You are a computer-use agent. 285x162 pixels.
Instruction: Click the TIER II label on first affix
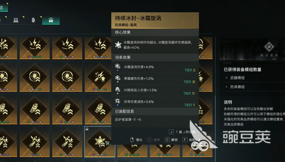point(190,70)
